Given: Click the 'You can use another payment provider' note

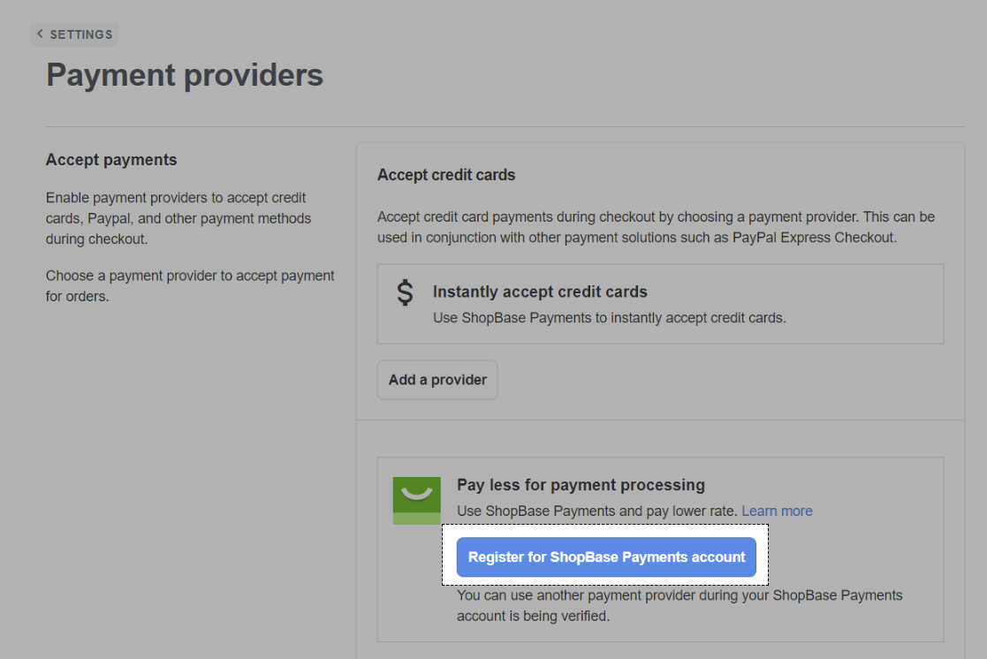Looking at the screenshot, I should coord(679,605).
